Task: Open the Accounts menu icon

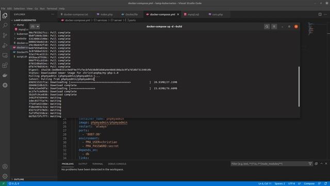Action: (x=5, y=166)
